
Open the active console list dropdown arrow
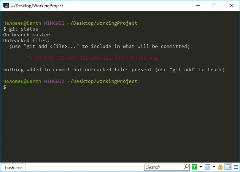[213, 167]
